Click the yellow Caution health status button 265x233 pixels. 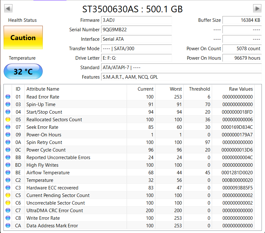coord(23,38)
